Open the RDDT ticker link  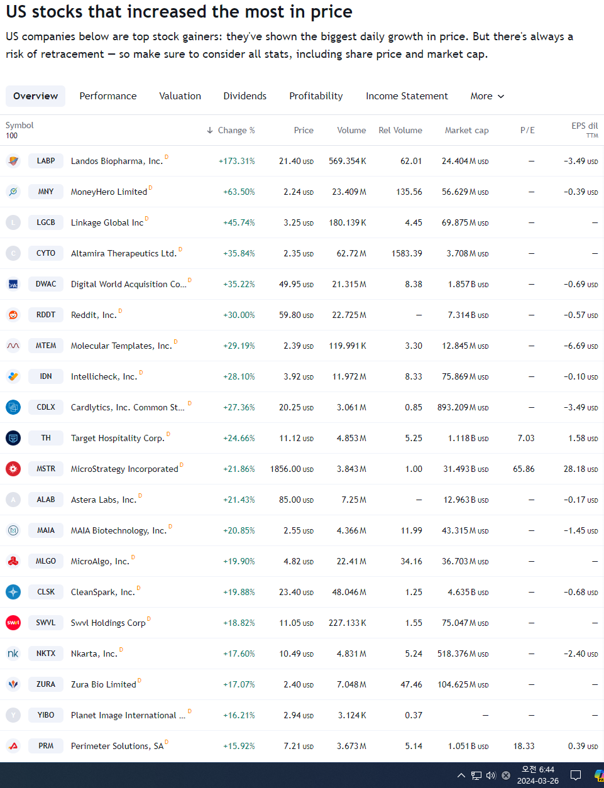pyautogui.click(x=46, y=315)
